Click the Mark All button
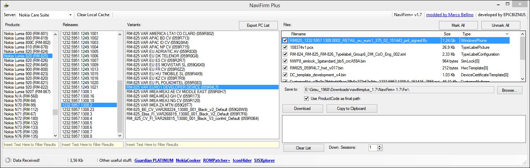 tap(458, 25)
